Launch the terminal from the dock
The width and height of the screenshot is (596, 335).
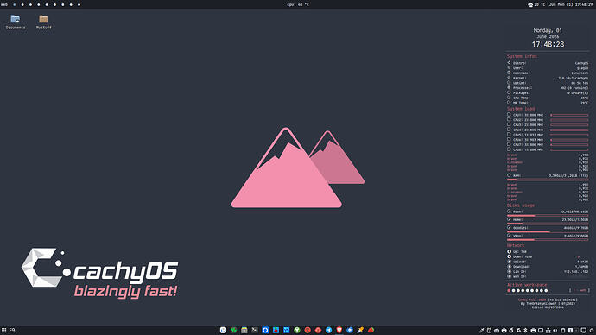tap(255, 330)
